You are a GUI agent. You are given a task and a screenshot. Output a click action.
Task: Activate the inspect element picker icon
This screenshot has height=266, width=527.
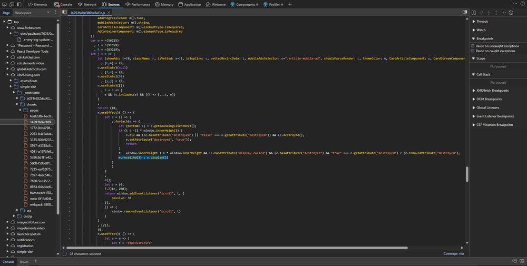click(x=4, y=4)
